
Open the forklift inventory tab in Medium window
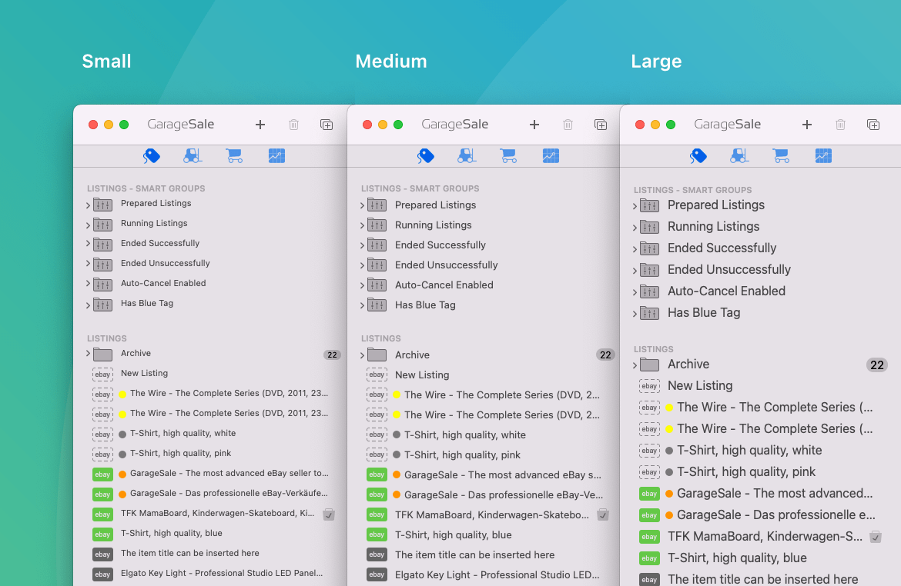click(x=467, y=156)
